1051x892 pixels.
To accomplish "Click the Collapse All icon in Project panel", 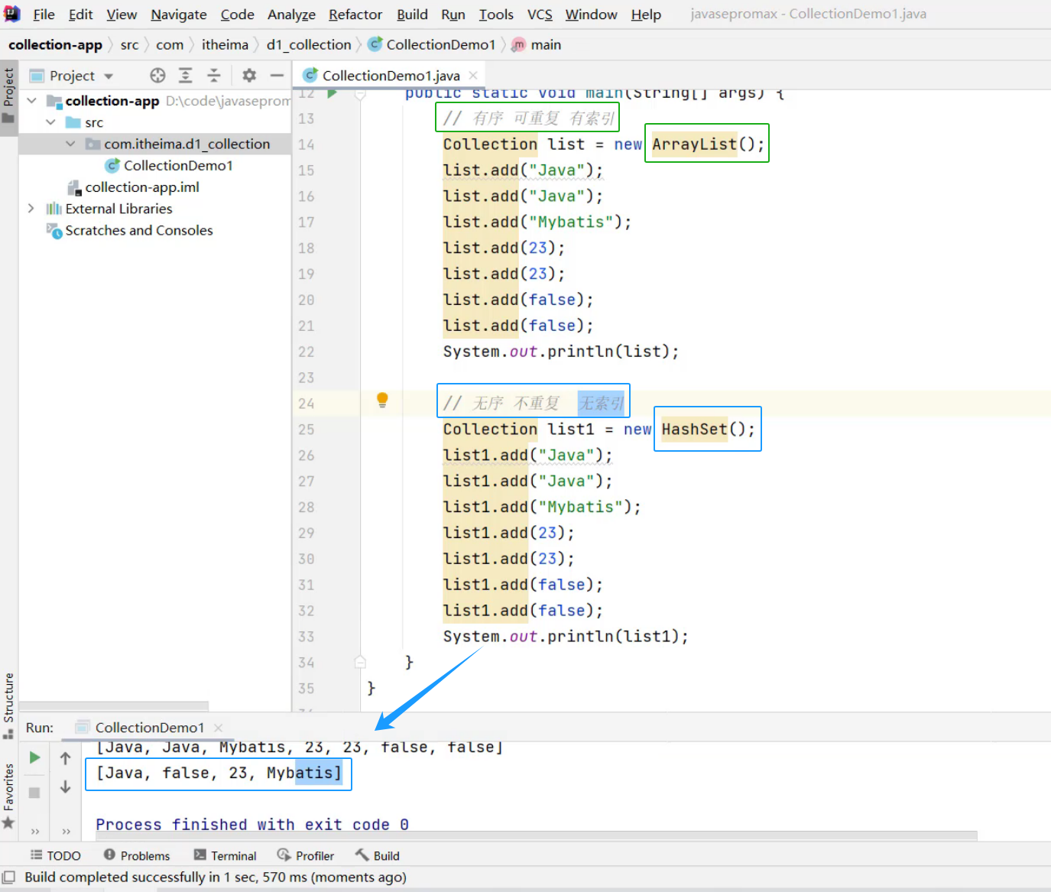I will coord(214,75).
